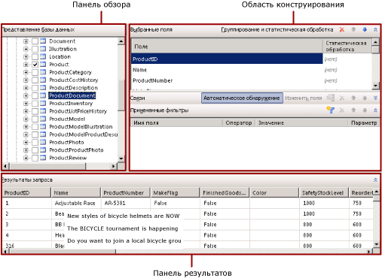Click Имя поля column header

[x=176, y=122]
